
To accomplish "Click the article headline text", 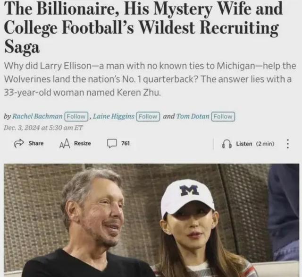I will [143, 27].
